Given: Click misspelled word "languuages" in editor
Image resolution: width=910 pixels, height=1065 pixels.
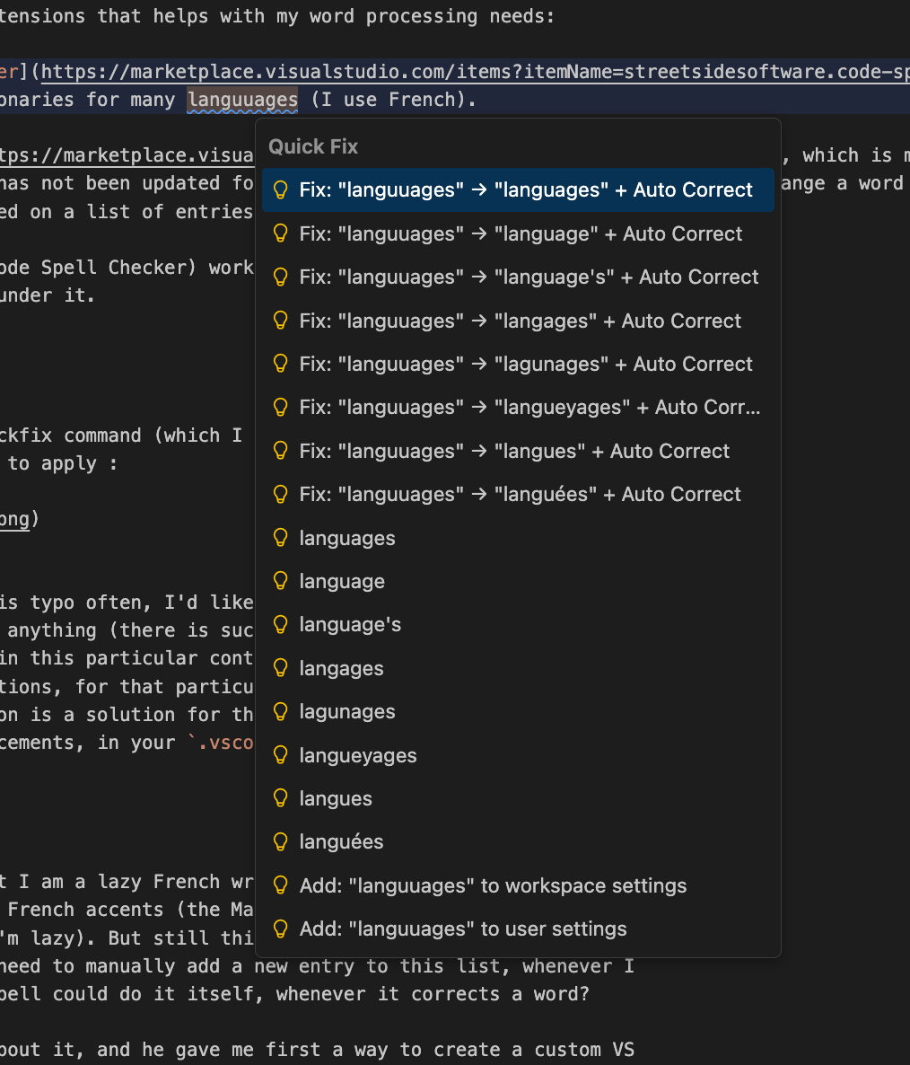Looking at the screenshot, I should 242,100.
